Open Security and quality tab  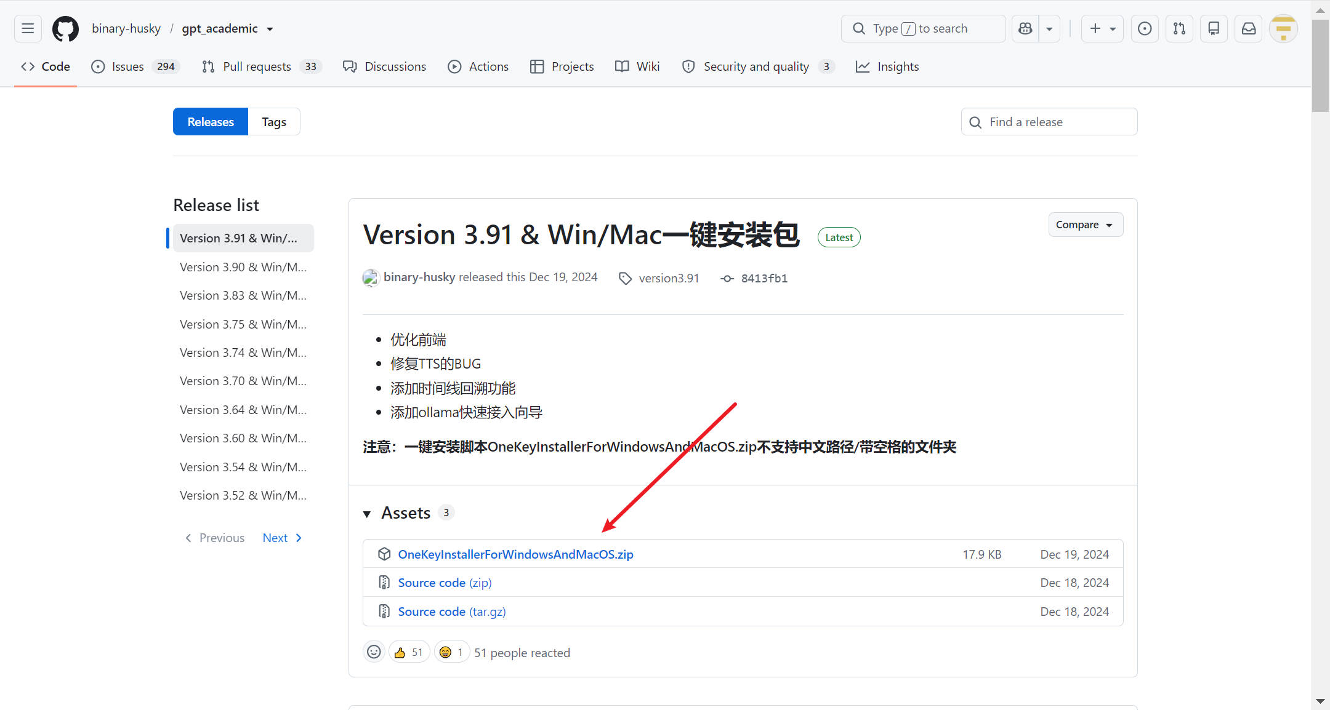758,66
